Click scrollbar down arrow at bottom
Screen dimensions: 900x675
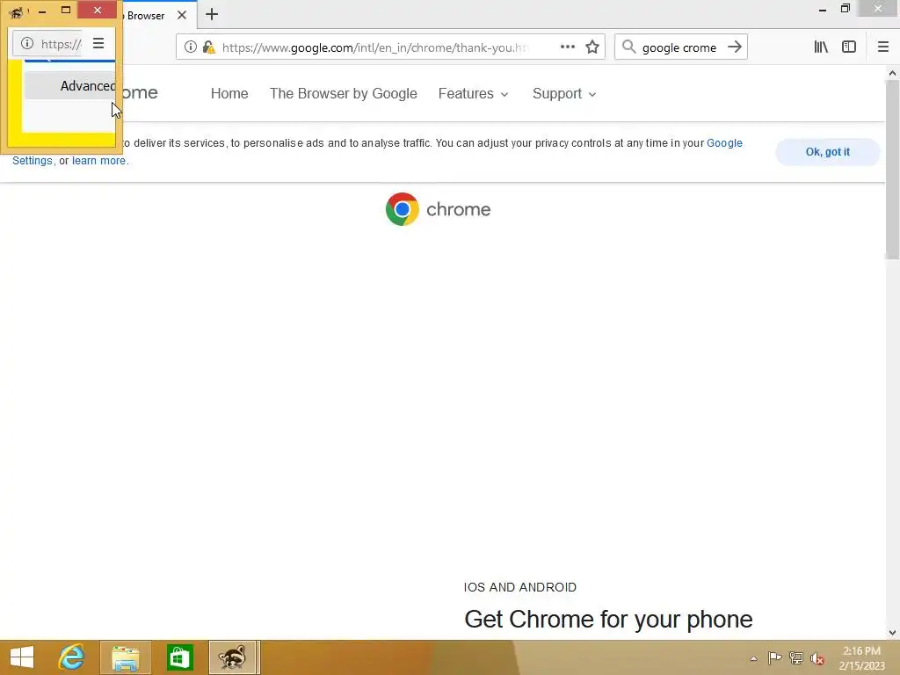tap(892, 633)
